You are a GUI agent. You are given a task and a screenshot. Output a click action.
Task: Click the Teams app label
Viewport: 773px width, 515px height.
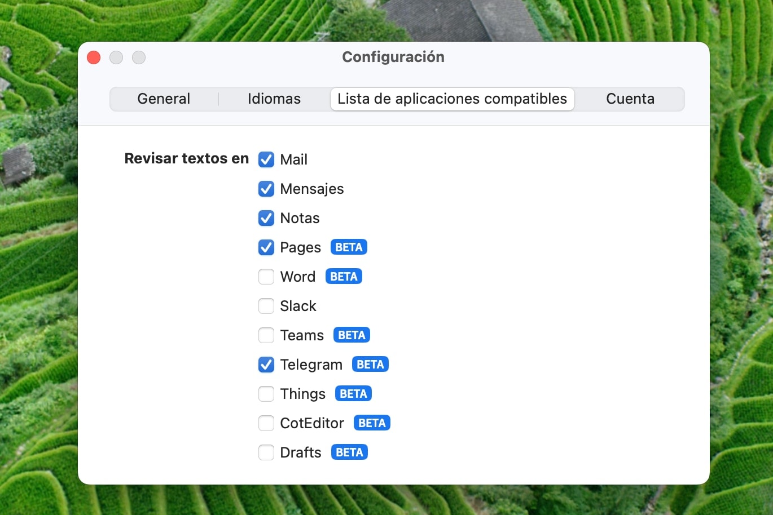(x=302, y=335)
